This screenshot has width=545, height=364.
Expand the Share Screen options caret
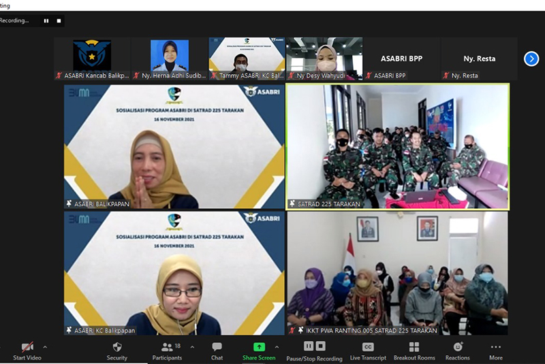pos(277,346)
